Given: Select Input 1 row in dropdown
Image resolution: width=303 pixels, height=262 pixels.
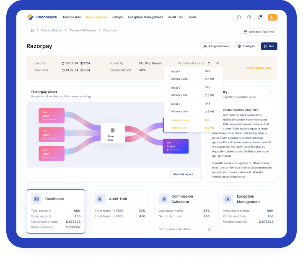Looking at the screenshot, I should tap(193, 71).
